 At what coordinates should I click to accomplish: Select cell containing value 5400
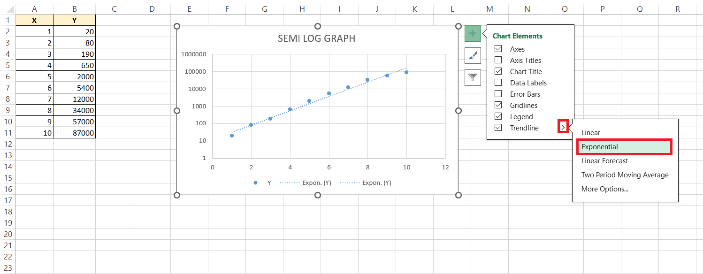coord(74,88)
